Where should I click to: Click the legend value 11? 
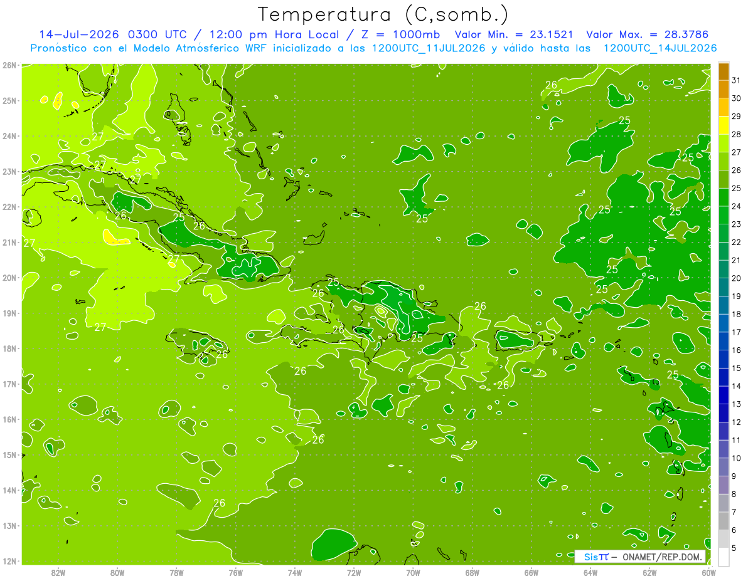737,440
